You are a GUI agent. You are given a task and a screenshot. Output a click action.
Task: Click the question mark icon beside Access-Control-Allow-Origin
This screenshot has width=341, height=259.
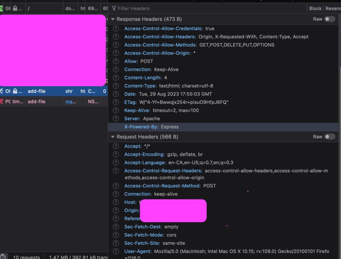116,53
